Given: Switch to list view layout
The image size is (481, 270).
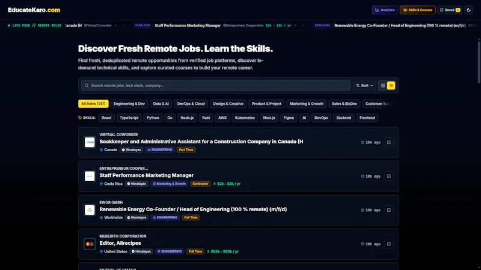Looking at the screenshot, I should (x=391, y=85).
